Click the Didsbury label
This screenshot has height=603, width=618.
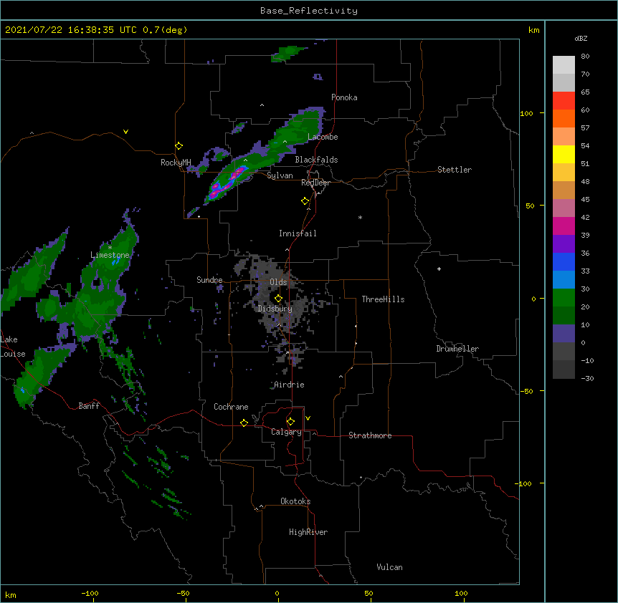click(x=275, y=309)
